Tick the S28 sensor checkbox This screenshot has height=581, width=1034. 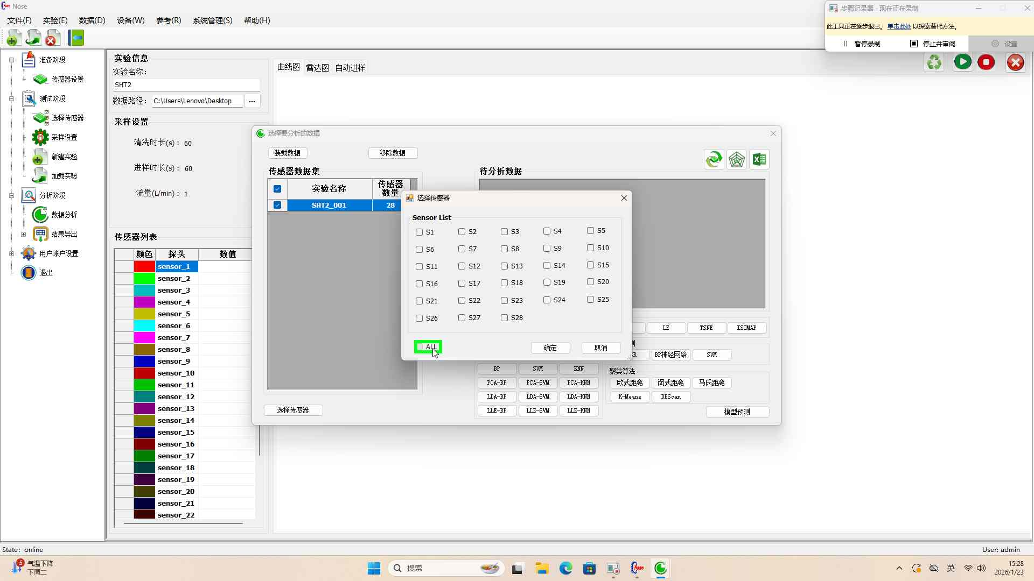(x=504, y=318)
